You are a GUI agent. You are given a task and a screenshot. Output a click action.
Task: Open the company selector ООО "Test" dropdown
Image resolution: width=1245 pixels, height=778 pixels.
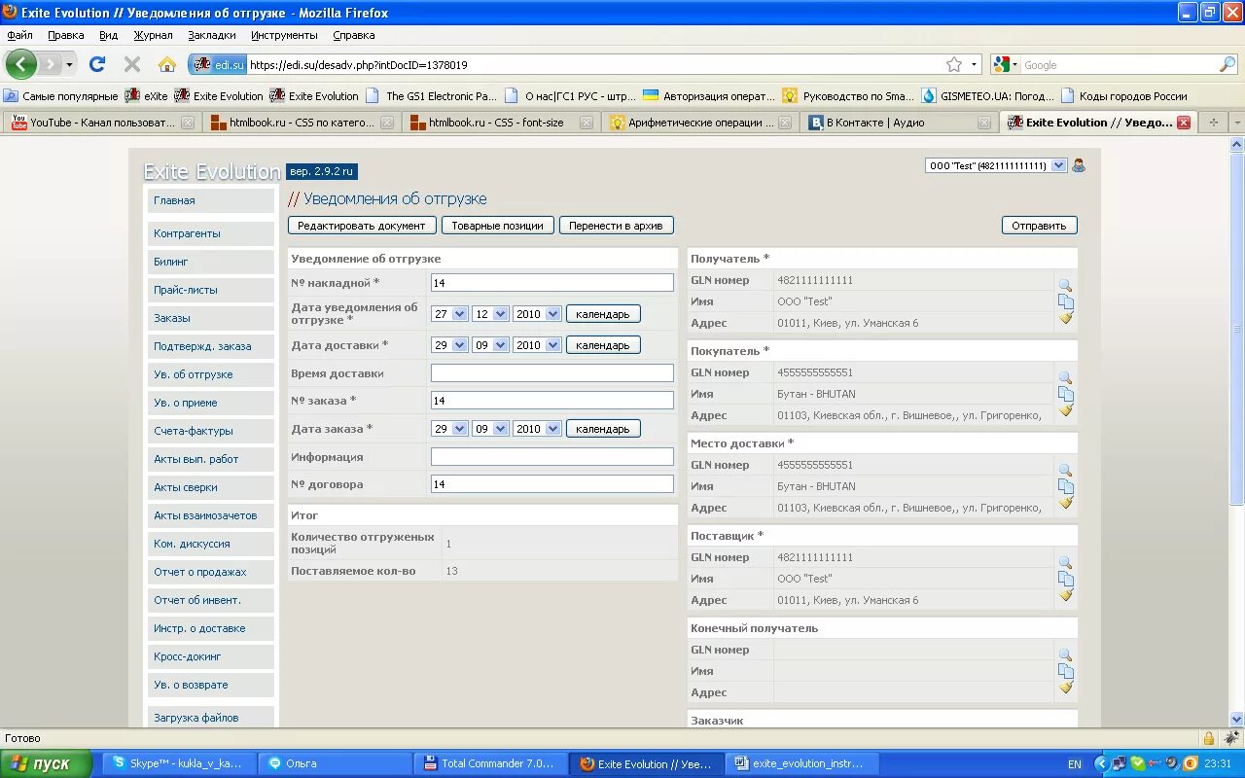point(996,165)
